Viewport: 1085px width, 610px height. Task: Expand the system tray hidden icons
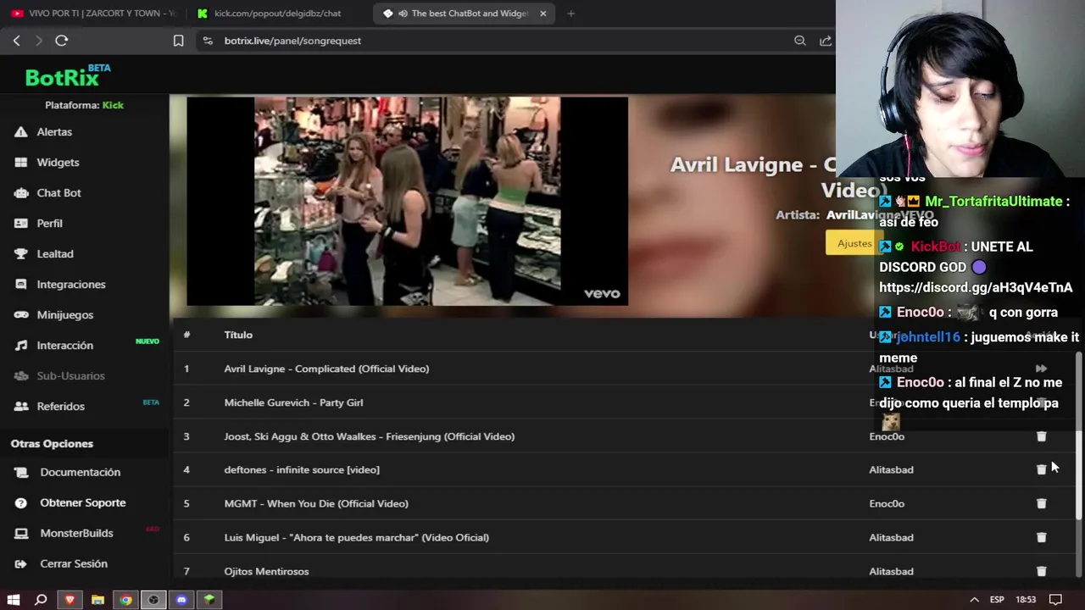(974, 600)
